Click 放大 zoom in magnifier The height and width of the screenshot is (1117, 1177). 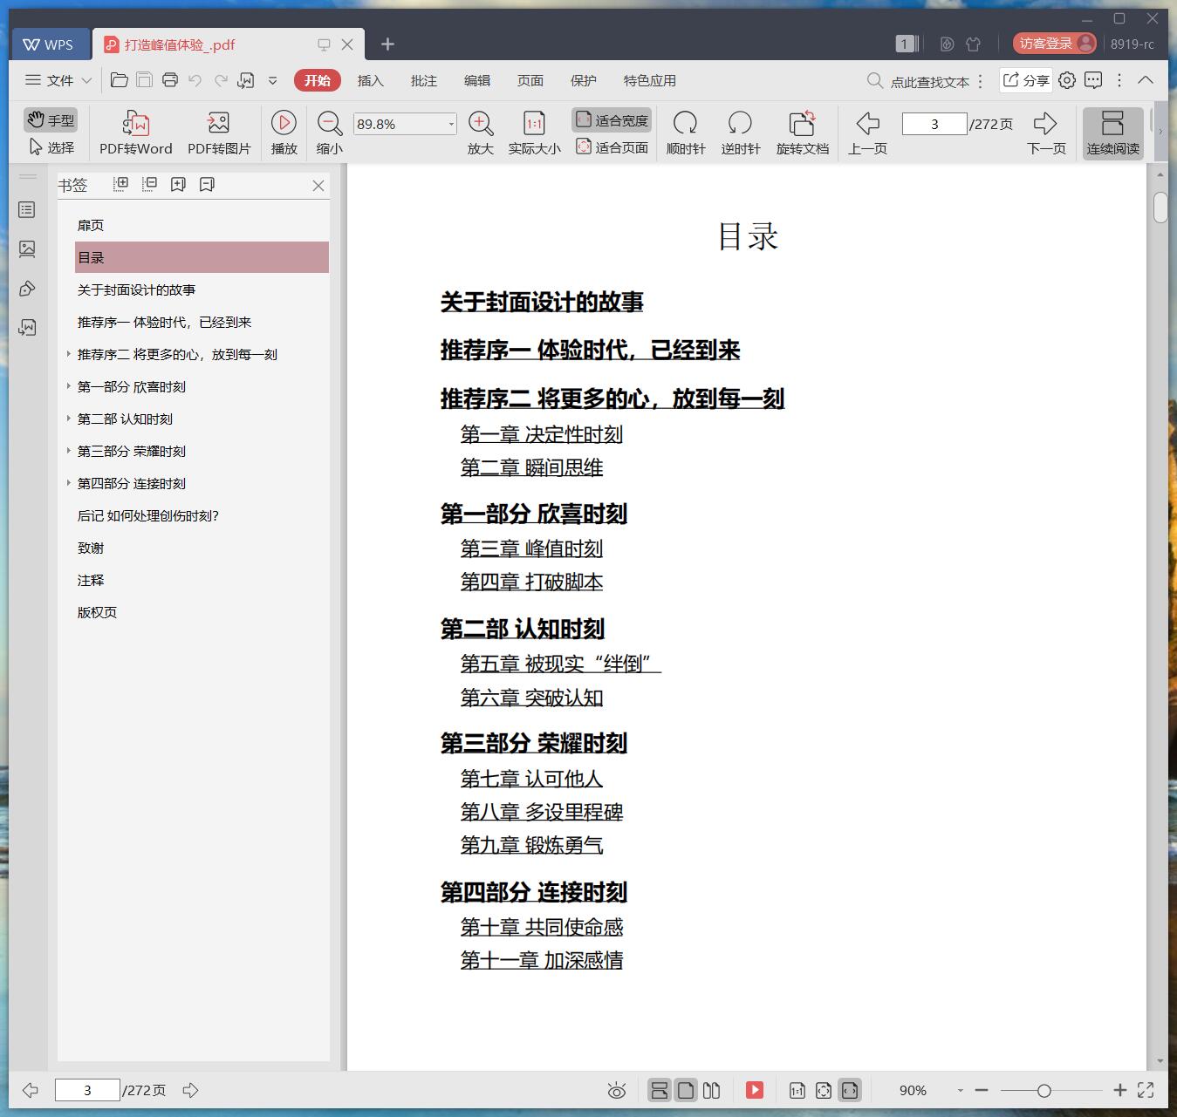[481, 133]
